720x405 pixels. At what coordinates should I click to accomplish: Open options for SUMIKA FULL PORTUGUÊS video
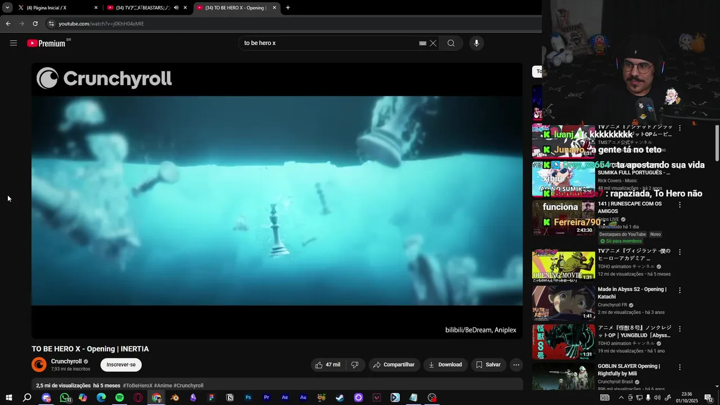(679, 166)
